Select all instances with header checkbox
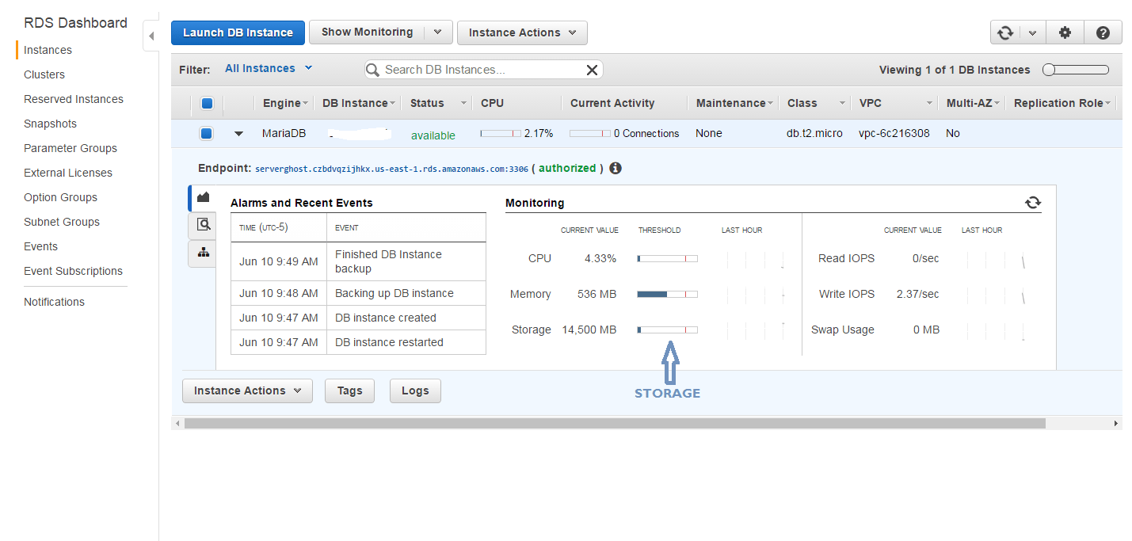Image resolution: width=1132 pixels, height=541 pixels. click(x=207, y=103)
